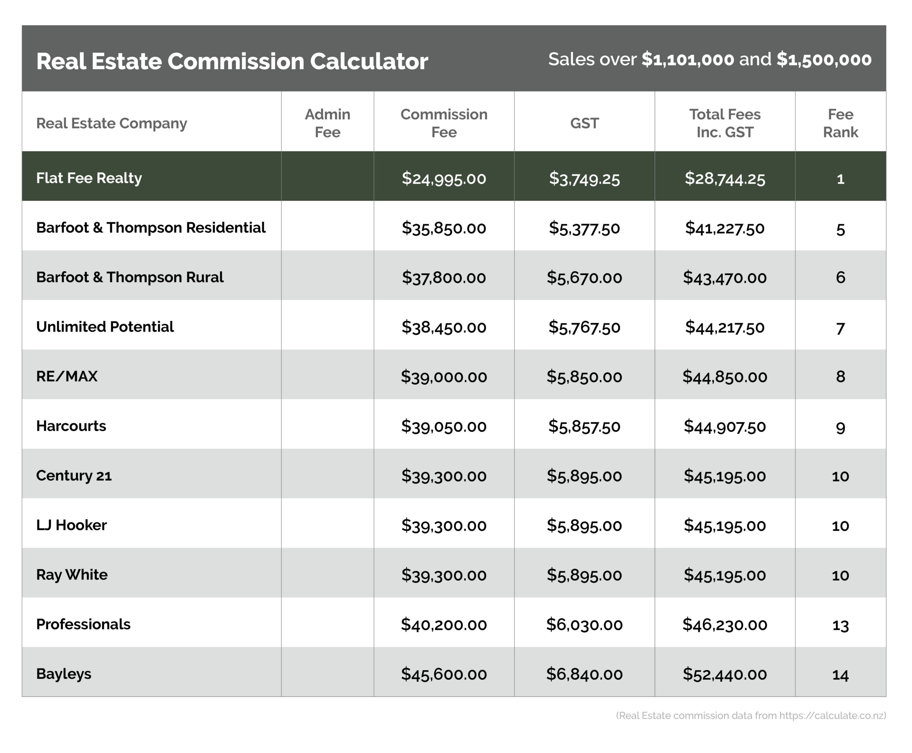The image size is (912, 753).
Task: Click Barfoot & Thompson Rural company name
Action: [130, 277]
